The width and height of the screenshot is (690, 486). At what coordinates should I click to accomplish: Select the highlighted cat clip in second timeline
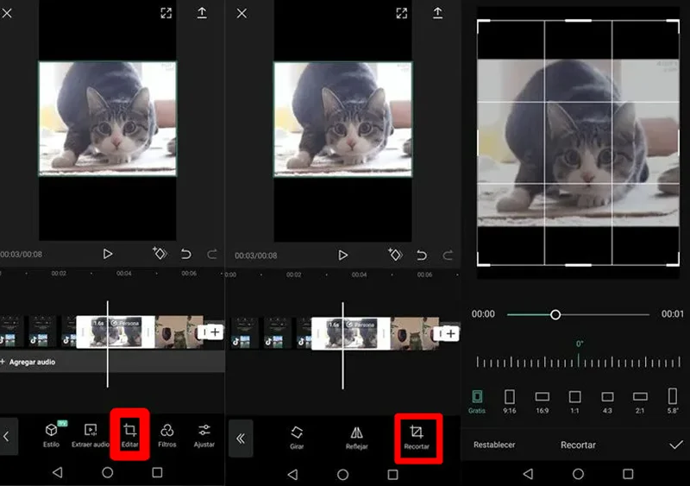coord(351,333)
